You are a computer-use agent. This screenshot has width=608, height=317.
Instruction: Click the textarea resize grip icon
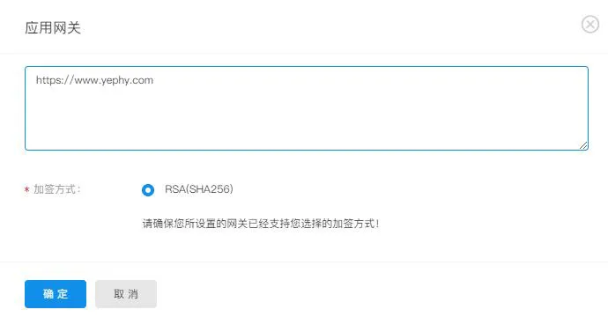click(583, 145)
